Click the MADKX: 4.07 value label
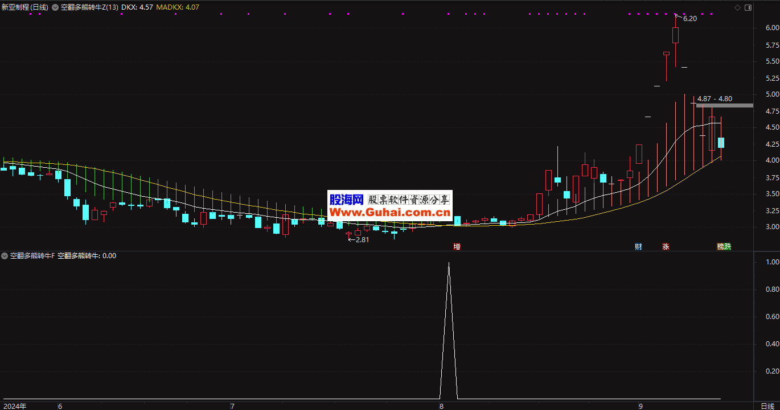The image size is (780, 410). [178, 7]
